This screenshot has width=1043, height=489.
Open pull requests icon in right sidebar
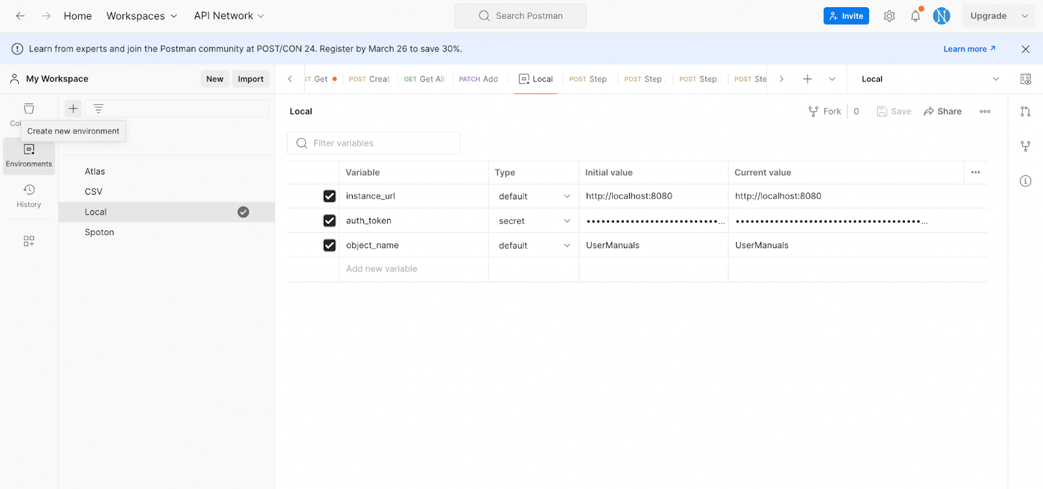[x=1025, y=111]
